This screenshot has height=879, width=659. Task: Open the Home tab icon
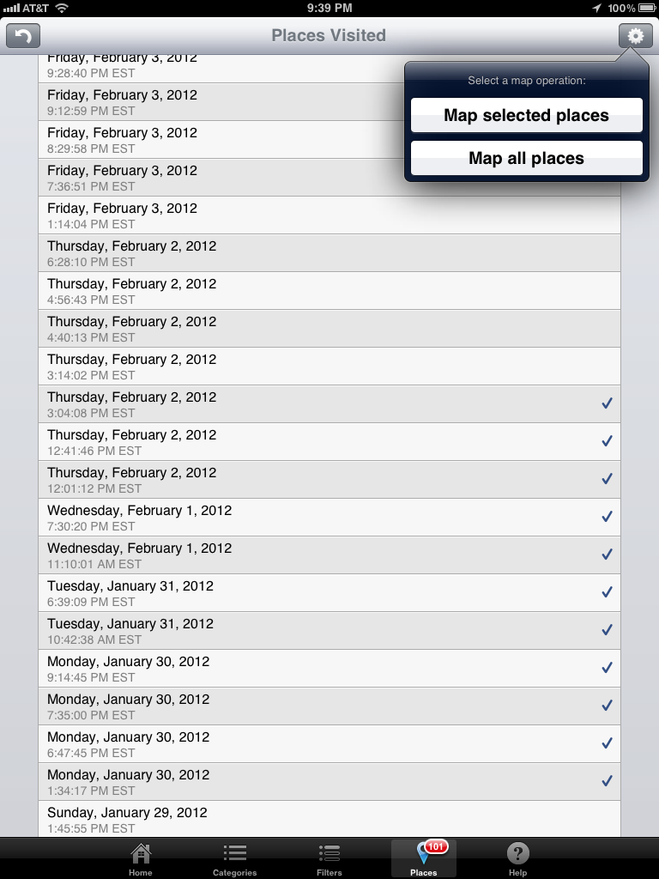point(140,854)
